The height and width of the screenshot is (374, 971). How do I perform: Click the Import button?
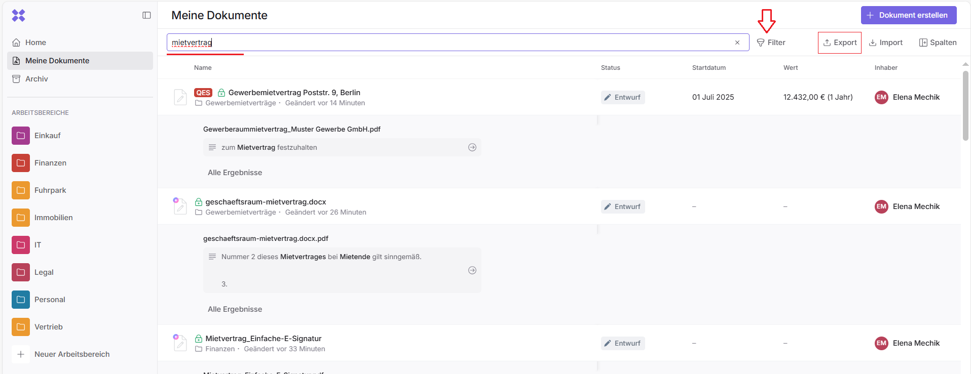886,43
